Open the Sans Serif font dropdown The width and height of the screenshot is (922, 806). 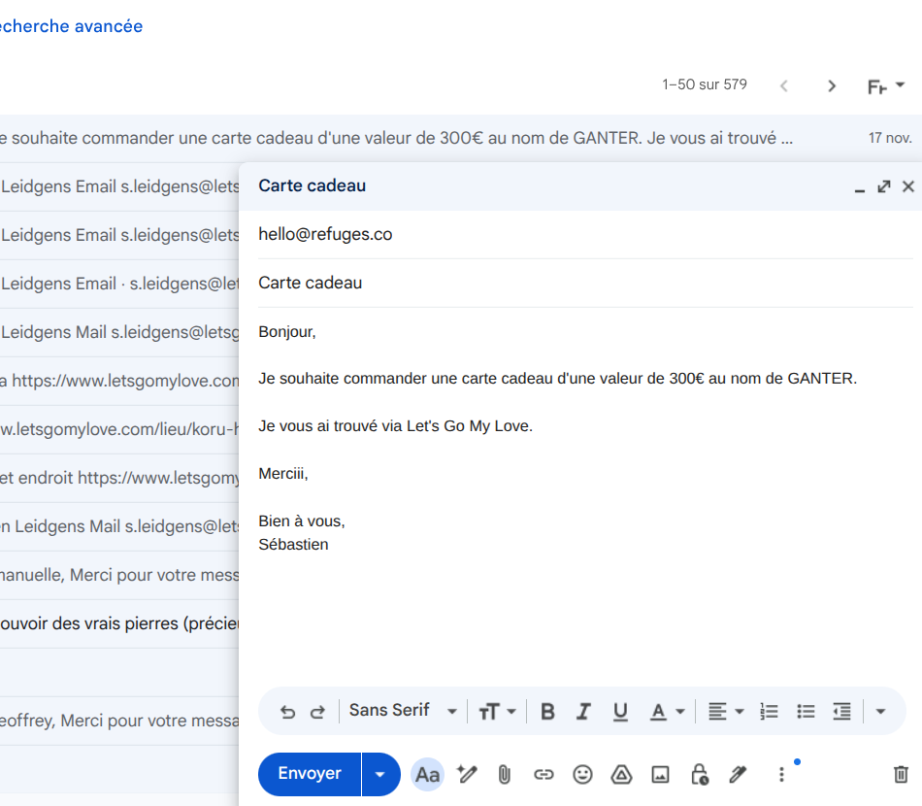point(402,711)
